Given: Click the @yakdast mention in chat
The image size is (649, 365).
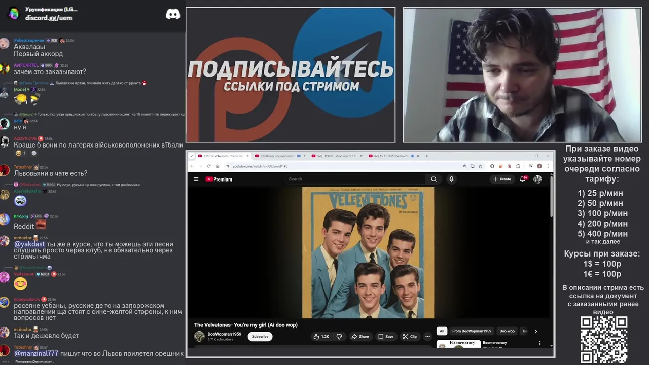Looking at the screenshot, I should (29, 244).
